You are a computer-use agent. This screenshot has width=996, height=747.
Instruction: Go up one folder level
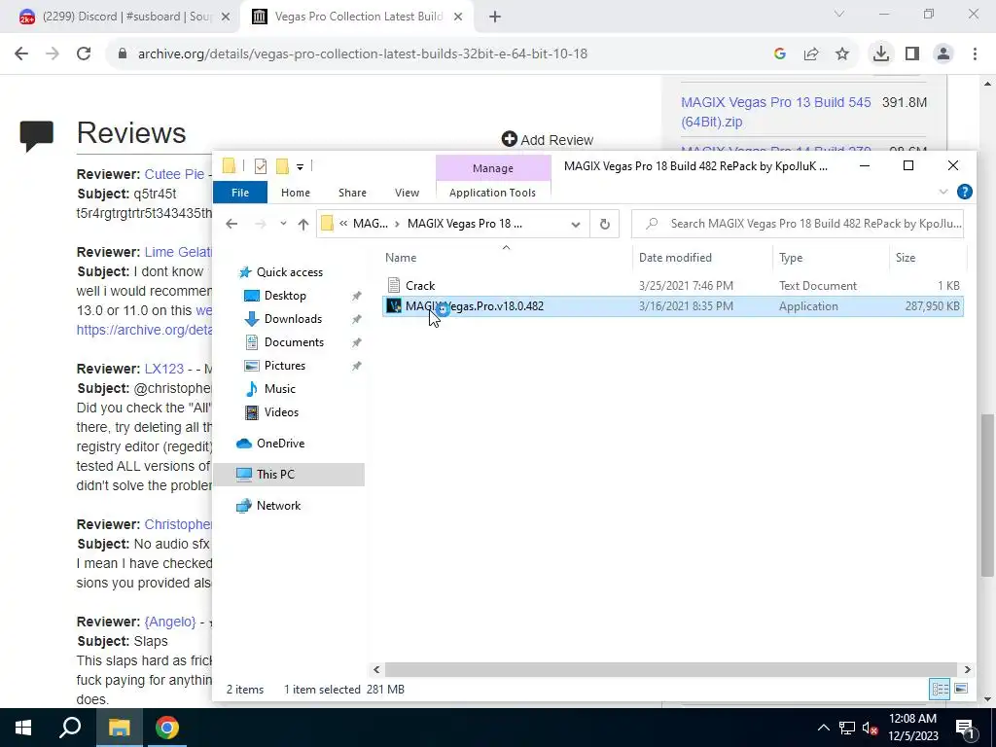303,224
